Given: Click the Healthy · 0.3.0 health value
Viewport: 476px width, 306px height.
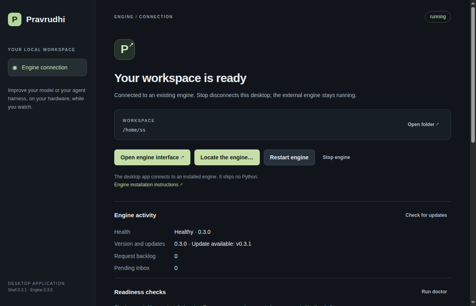Looking at the screenshot, I should click(192, 232).
